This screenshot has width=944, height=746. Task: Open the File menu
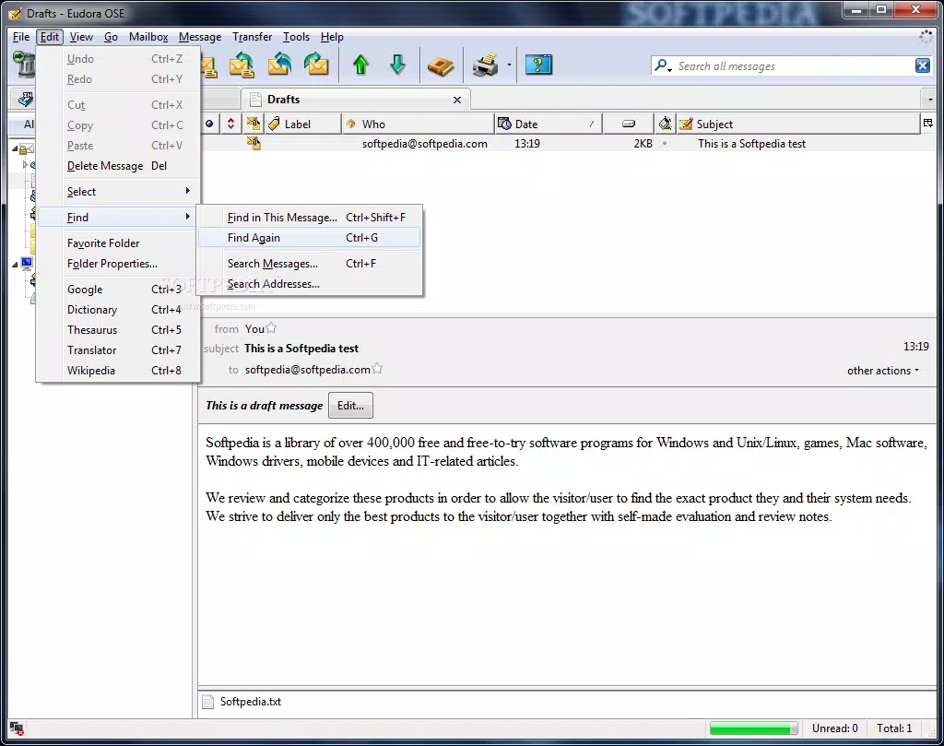(21, 37)
